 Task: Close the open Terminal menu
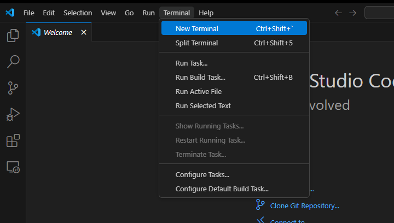pyautogui.click(x=177, y=13)
